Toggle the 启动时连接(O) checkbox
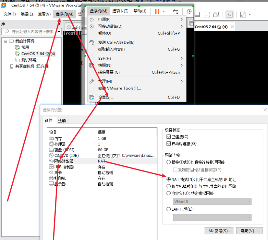This screenshot has height=240, width=268. (168, 144)
